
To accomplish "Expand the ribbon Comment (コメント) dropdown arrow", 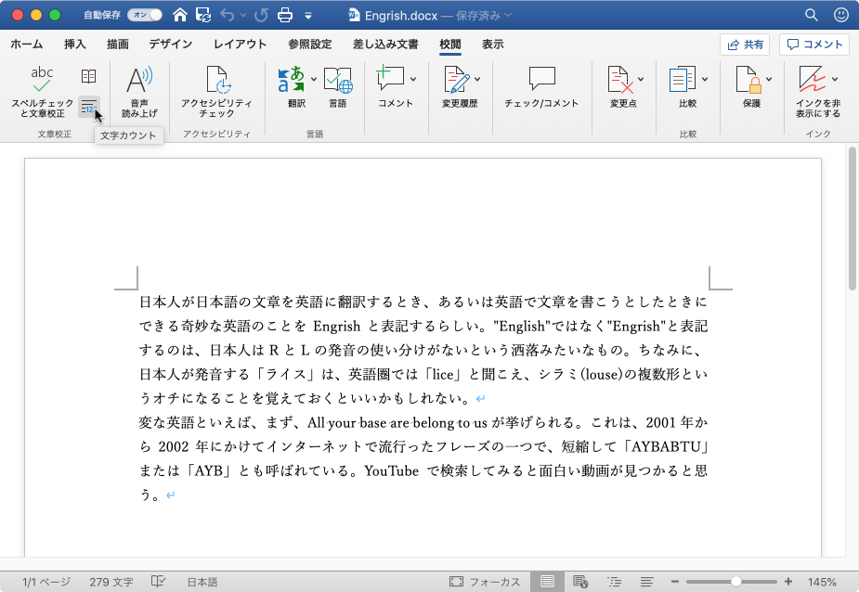I will [413, 80].
